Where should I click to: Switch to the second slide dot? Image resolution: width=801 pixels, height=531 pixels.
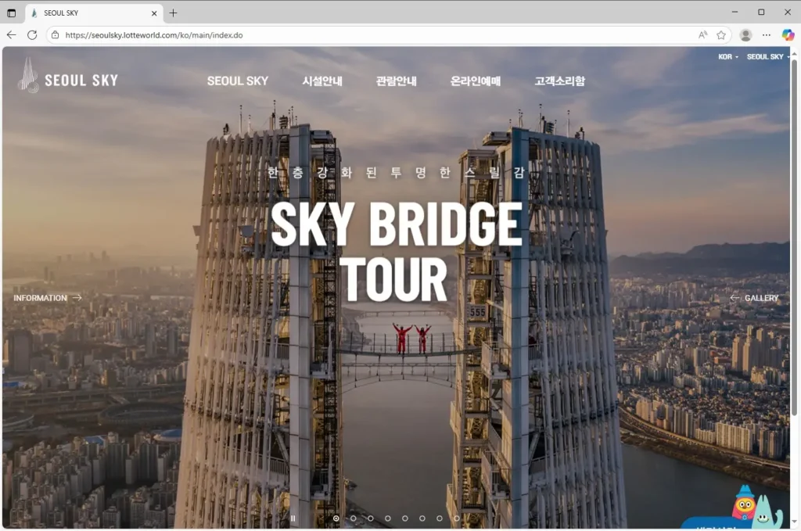click(354, 518)
